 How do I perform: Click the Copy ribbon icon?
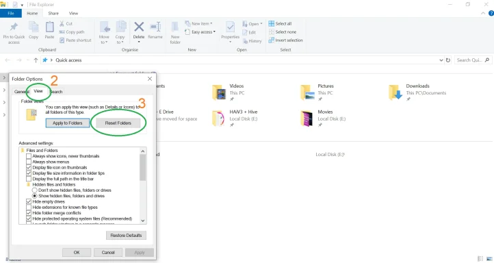pos(34,27)
